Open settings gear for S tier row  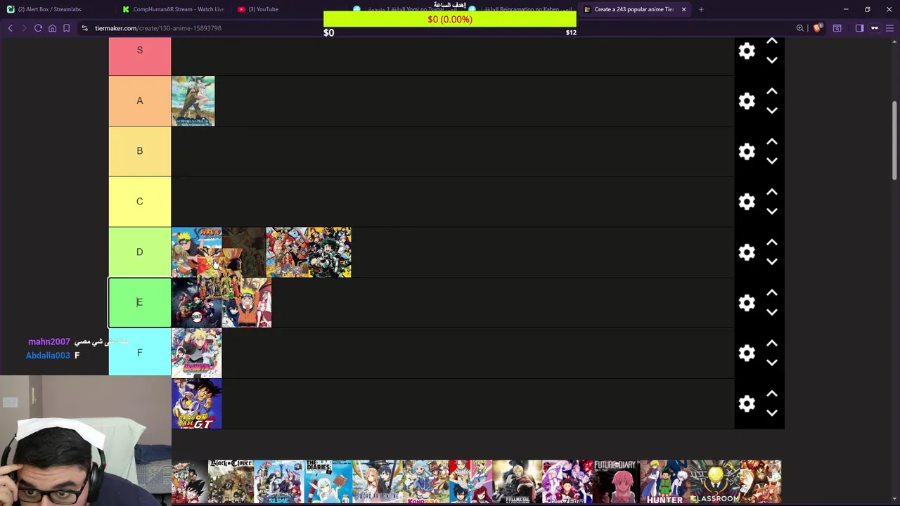click(747, 51)
